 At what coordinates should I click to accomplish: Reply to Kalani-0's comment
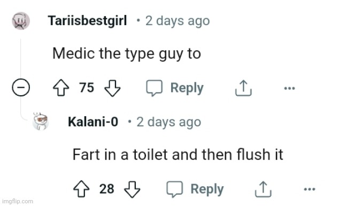tap(195, 189)
